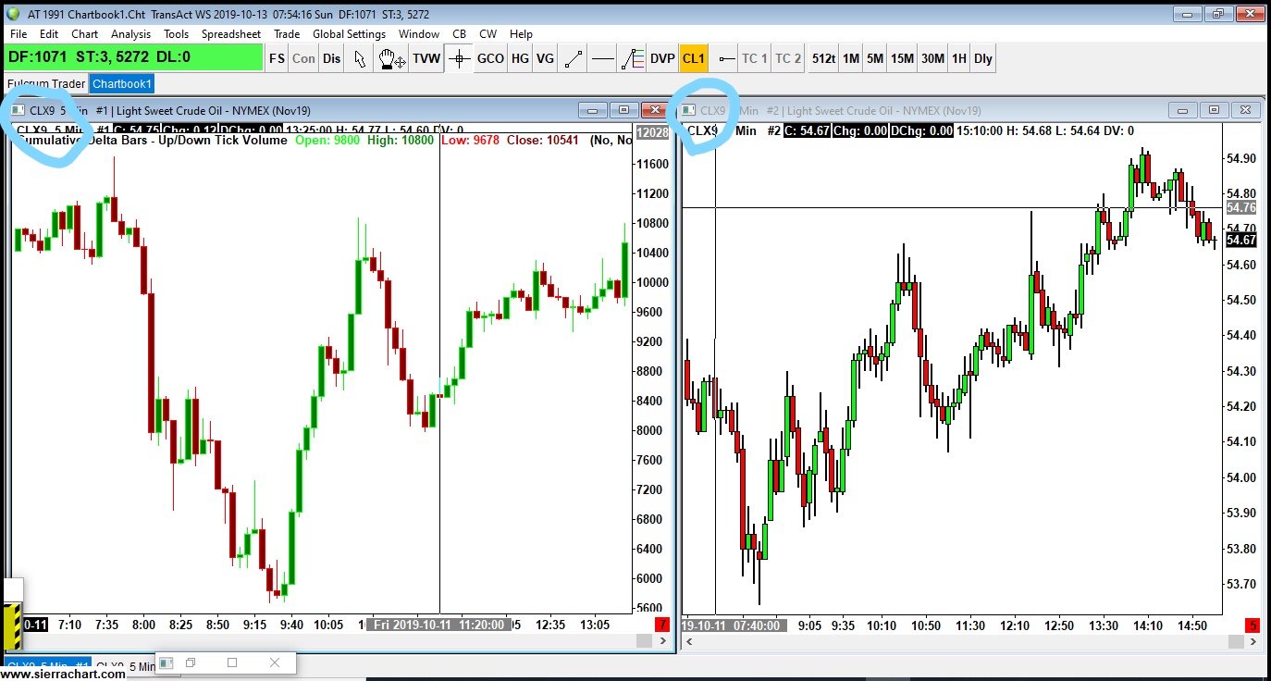
Task: Click the FS toolbar button
Action: (x=277, y=58)
